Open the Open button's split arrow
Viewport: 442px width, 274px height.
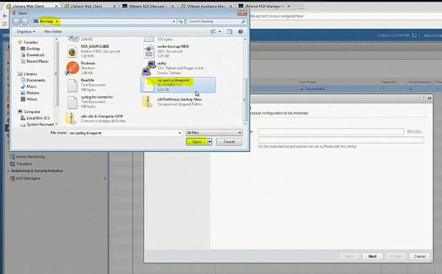coord(210,142)
